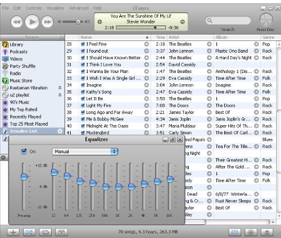Click the 32 Hz equalizer slider handle
Screen dimensions: 281x238
(x=55, y=172)
